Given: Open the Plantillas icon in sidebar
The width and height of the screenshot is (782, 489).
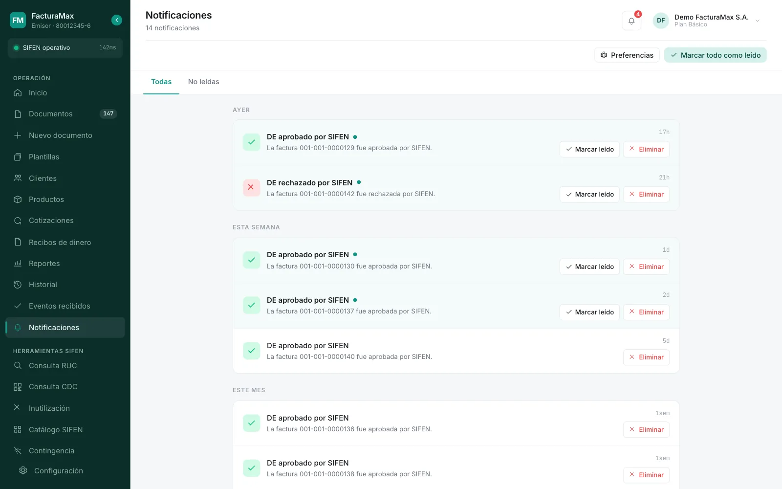Looking at the screenshot, I should 18,157.
